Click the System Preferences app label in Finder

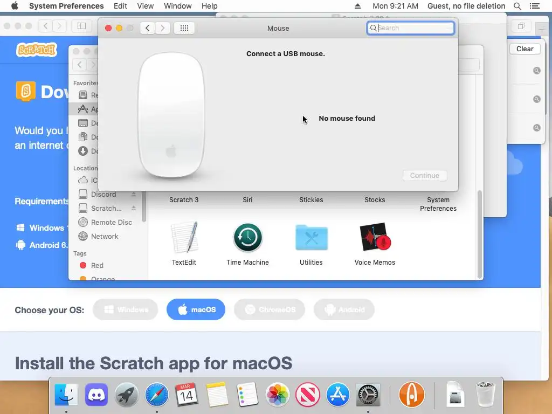[x=438, y=204]
